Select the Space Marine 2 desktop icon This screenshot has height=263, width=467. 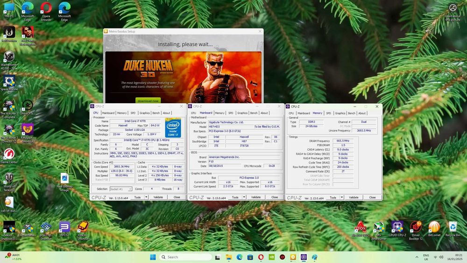point(9,85)
